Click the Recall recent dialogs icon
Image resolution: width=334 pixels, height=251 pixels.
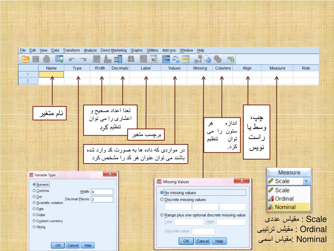(x=59, y=59)
